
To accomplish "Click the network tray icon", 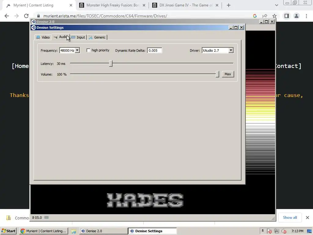I will pos(276,231).
